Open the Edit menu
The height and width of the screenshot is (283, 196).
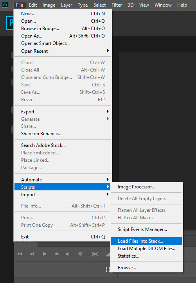click(x=33, y=5)
